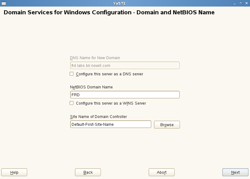Image resolution: width=250 pixels, height=179 pixels.
Task: Enable the DNS server checkbox
Action: [72, 74]
